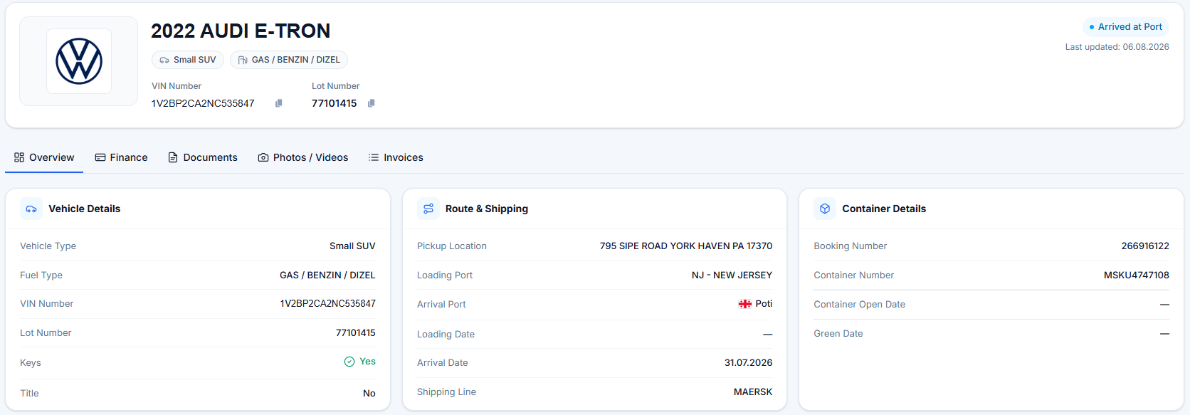Click the arrival port Poti text

coord(764,304)
